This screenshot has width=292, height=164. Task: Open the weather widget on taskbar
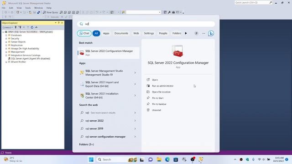tap(13, 159)
